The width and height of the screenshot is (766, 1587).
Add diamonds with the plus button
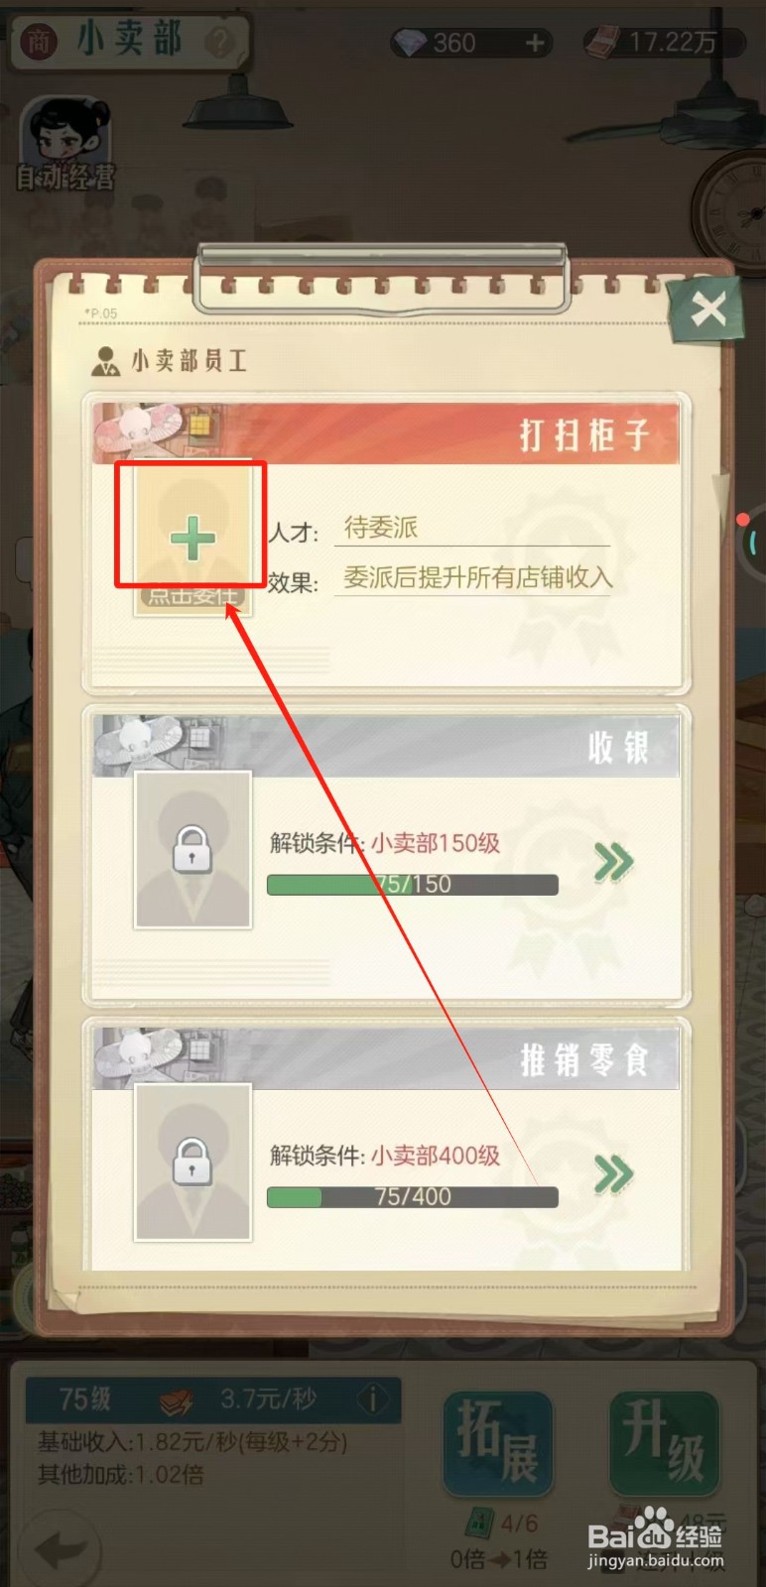pos(535,43)
